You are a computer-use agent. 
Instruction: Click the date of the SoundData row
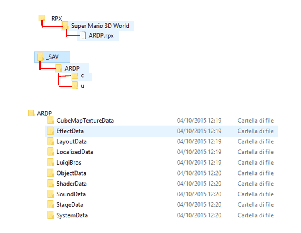(x=199, y=194)
